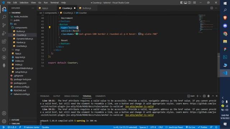Open Brave browser from Windows taskbar

(x=225, y=18)
